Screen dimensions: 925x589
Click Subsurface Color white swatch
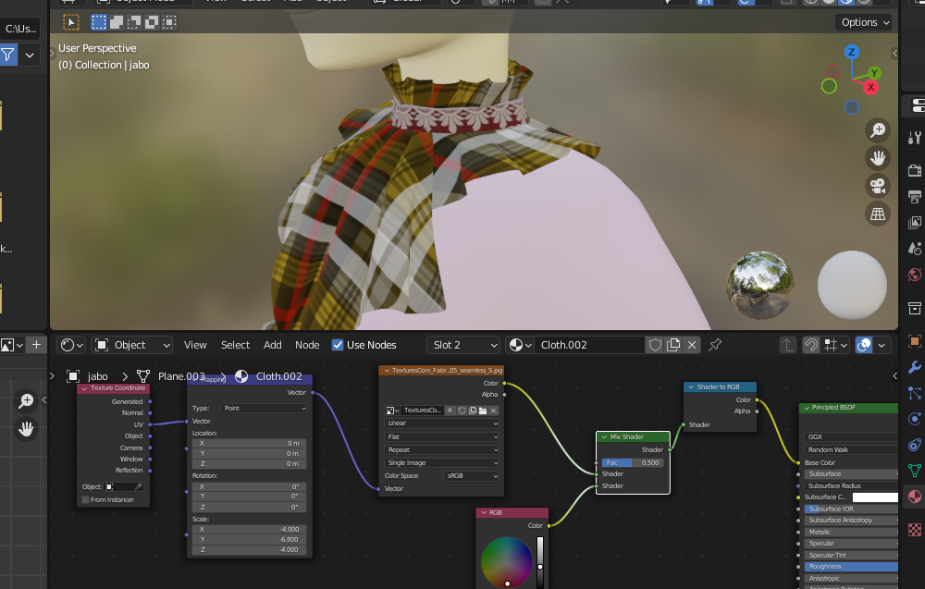pyautogui.click(x=875, y=497)
